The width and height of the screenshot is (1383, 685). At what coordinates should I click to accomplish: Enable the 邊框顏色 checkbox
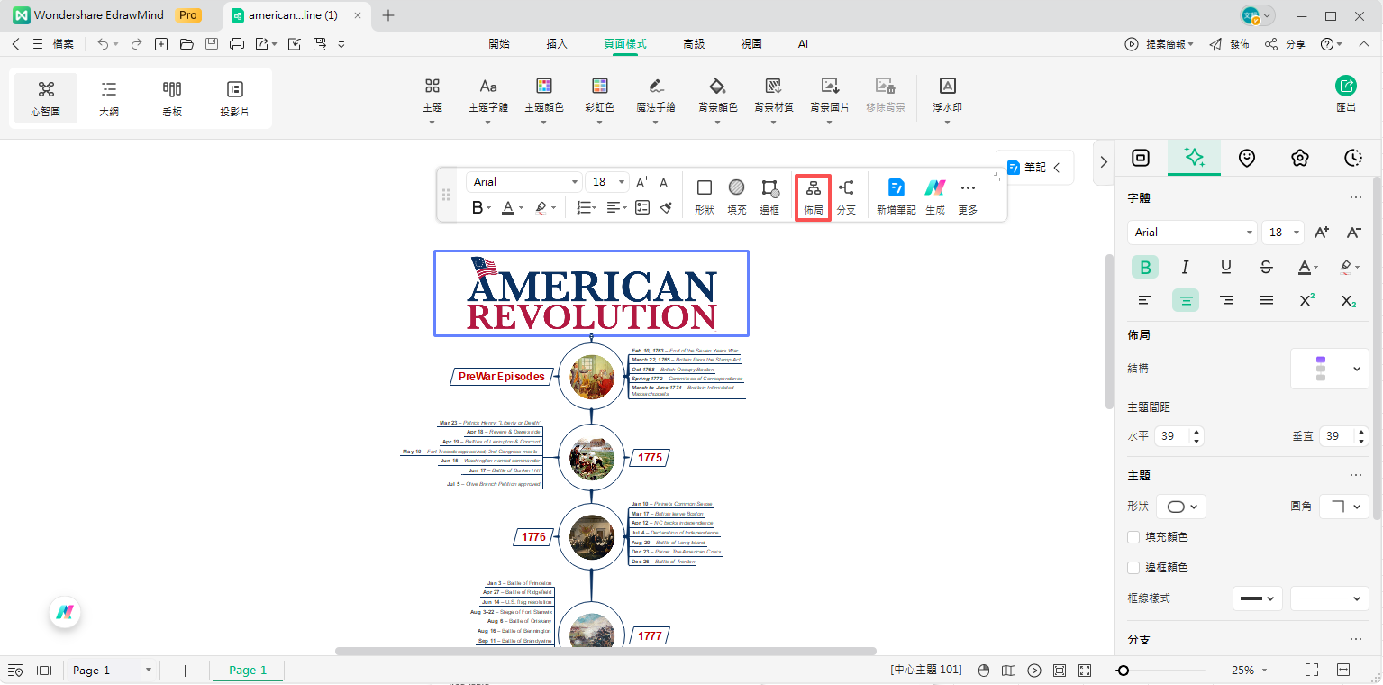click(1134, 568)
